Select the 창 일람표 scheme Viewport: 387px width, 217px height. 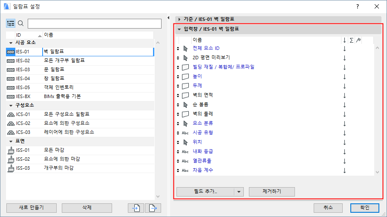[x=80, y=79]
